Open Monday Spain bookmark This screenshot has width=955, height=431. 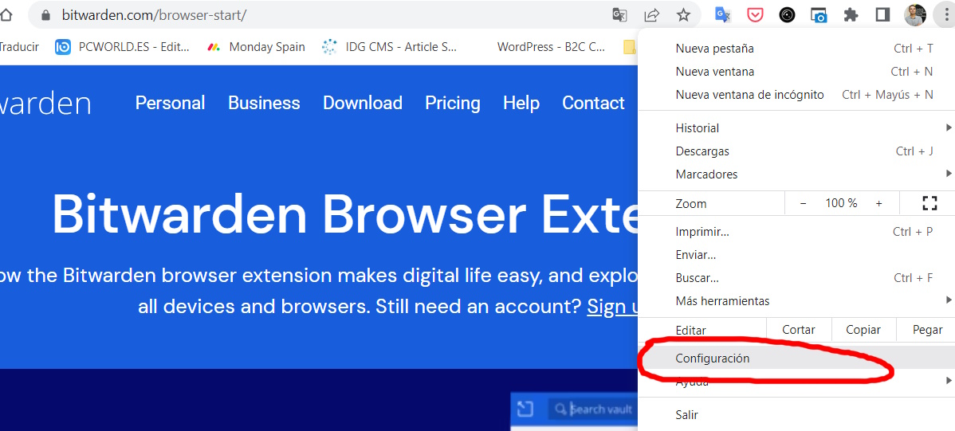[x=256, y=47]
